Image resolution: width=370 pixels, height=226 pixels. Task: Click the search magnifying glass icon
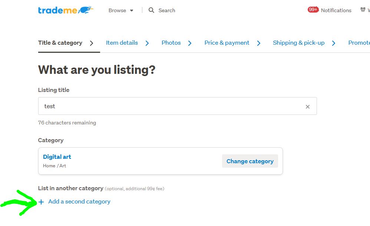click(x=151, y=10)
